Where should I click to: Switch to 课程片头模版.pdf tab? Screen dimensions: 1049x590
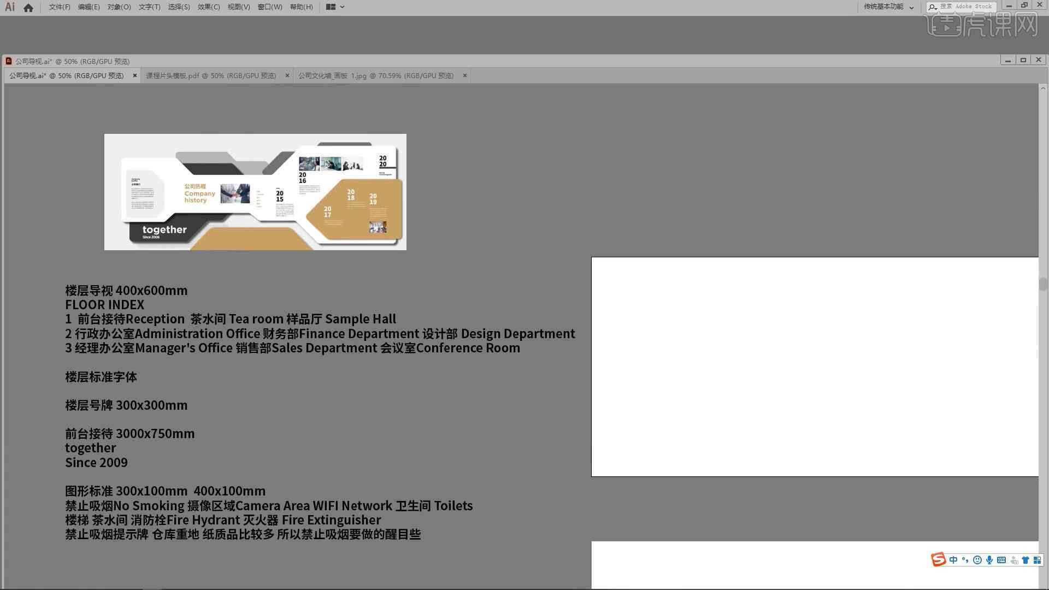pos(211,75)
